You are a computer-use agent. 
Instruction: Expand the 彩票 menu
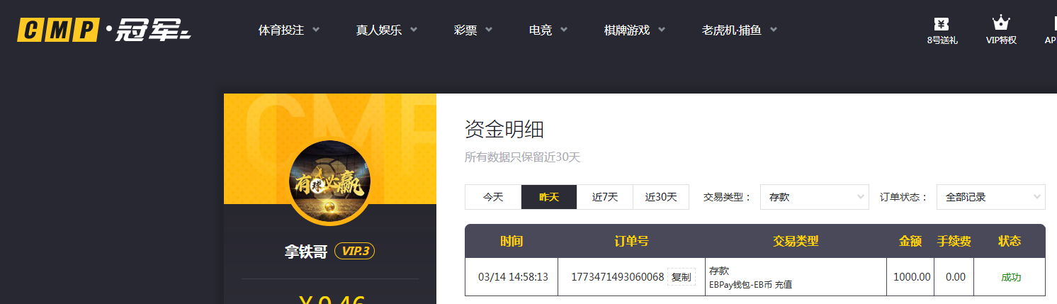click(x=473, y=30)
